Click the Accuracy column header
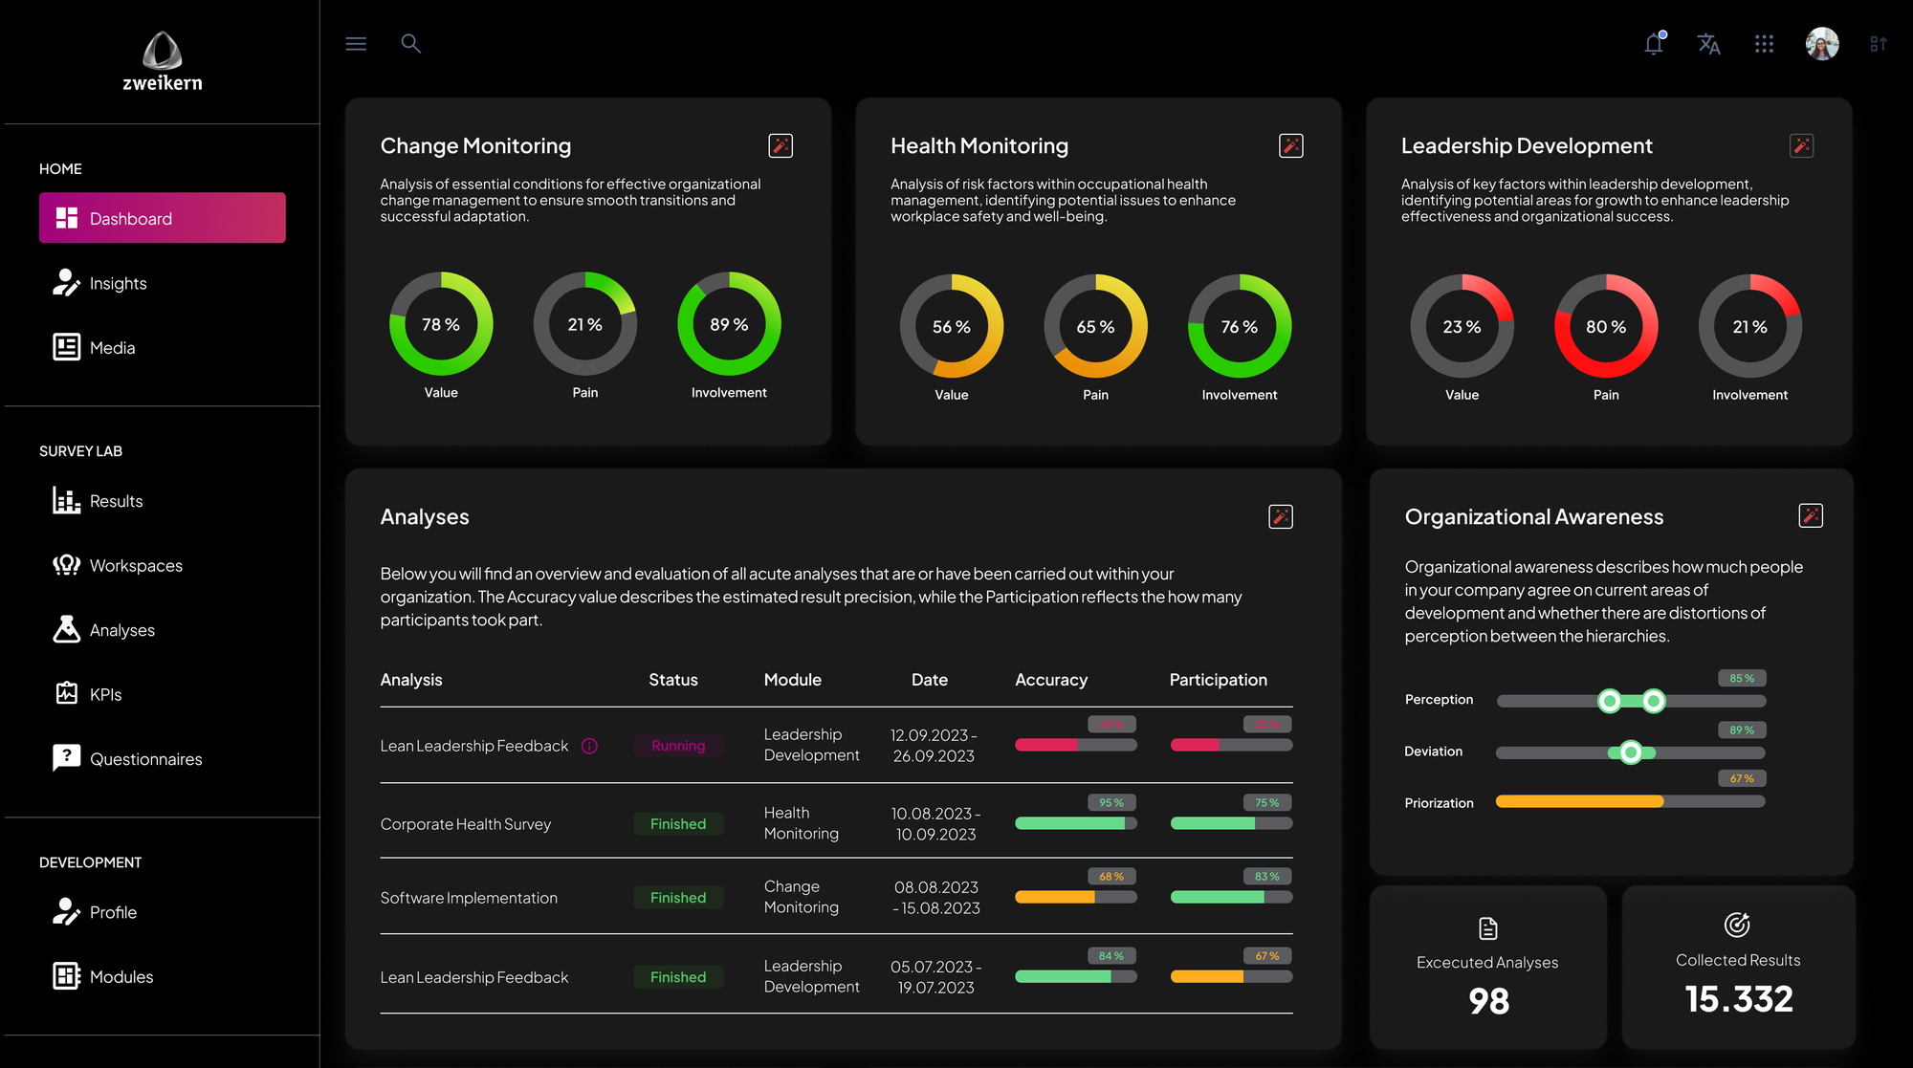1913x1068 pixels. 1051,680
